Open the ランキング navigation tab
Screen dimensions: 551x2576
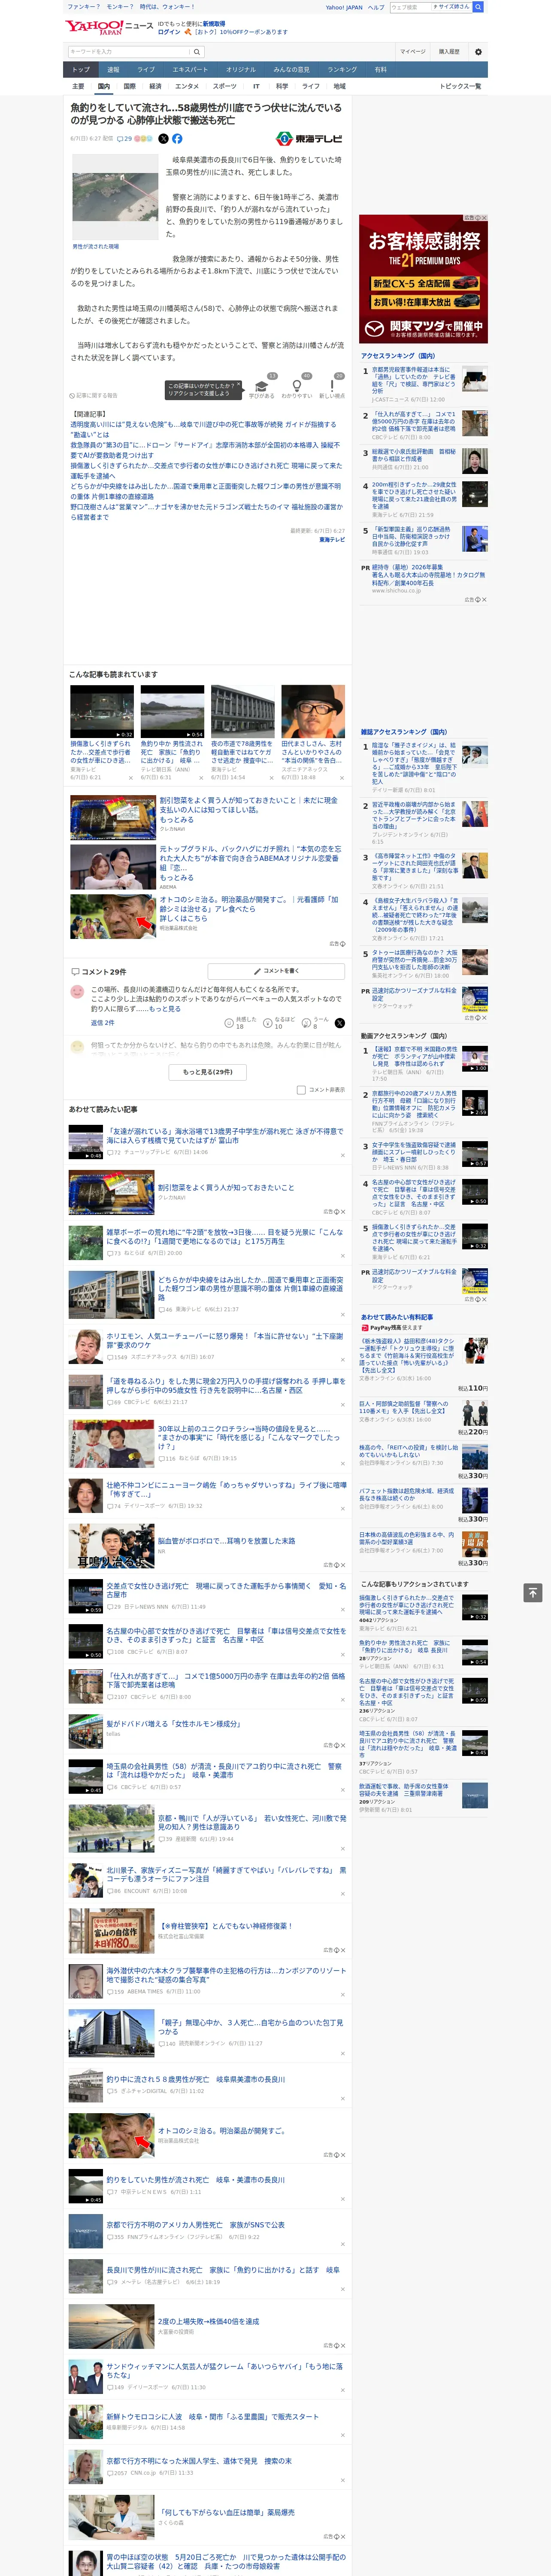342,70
